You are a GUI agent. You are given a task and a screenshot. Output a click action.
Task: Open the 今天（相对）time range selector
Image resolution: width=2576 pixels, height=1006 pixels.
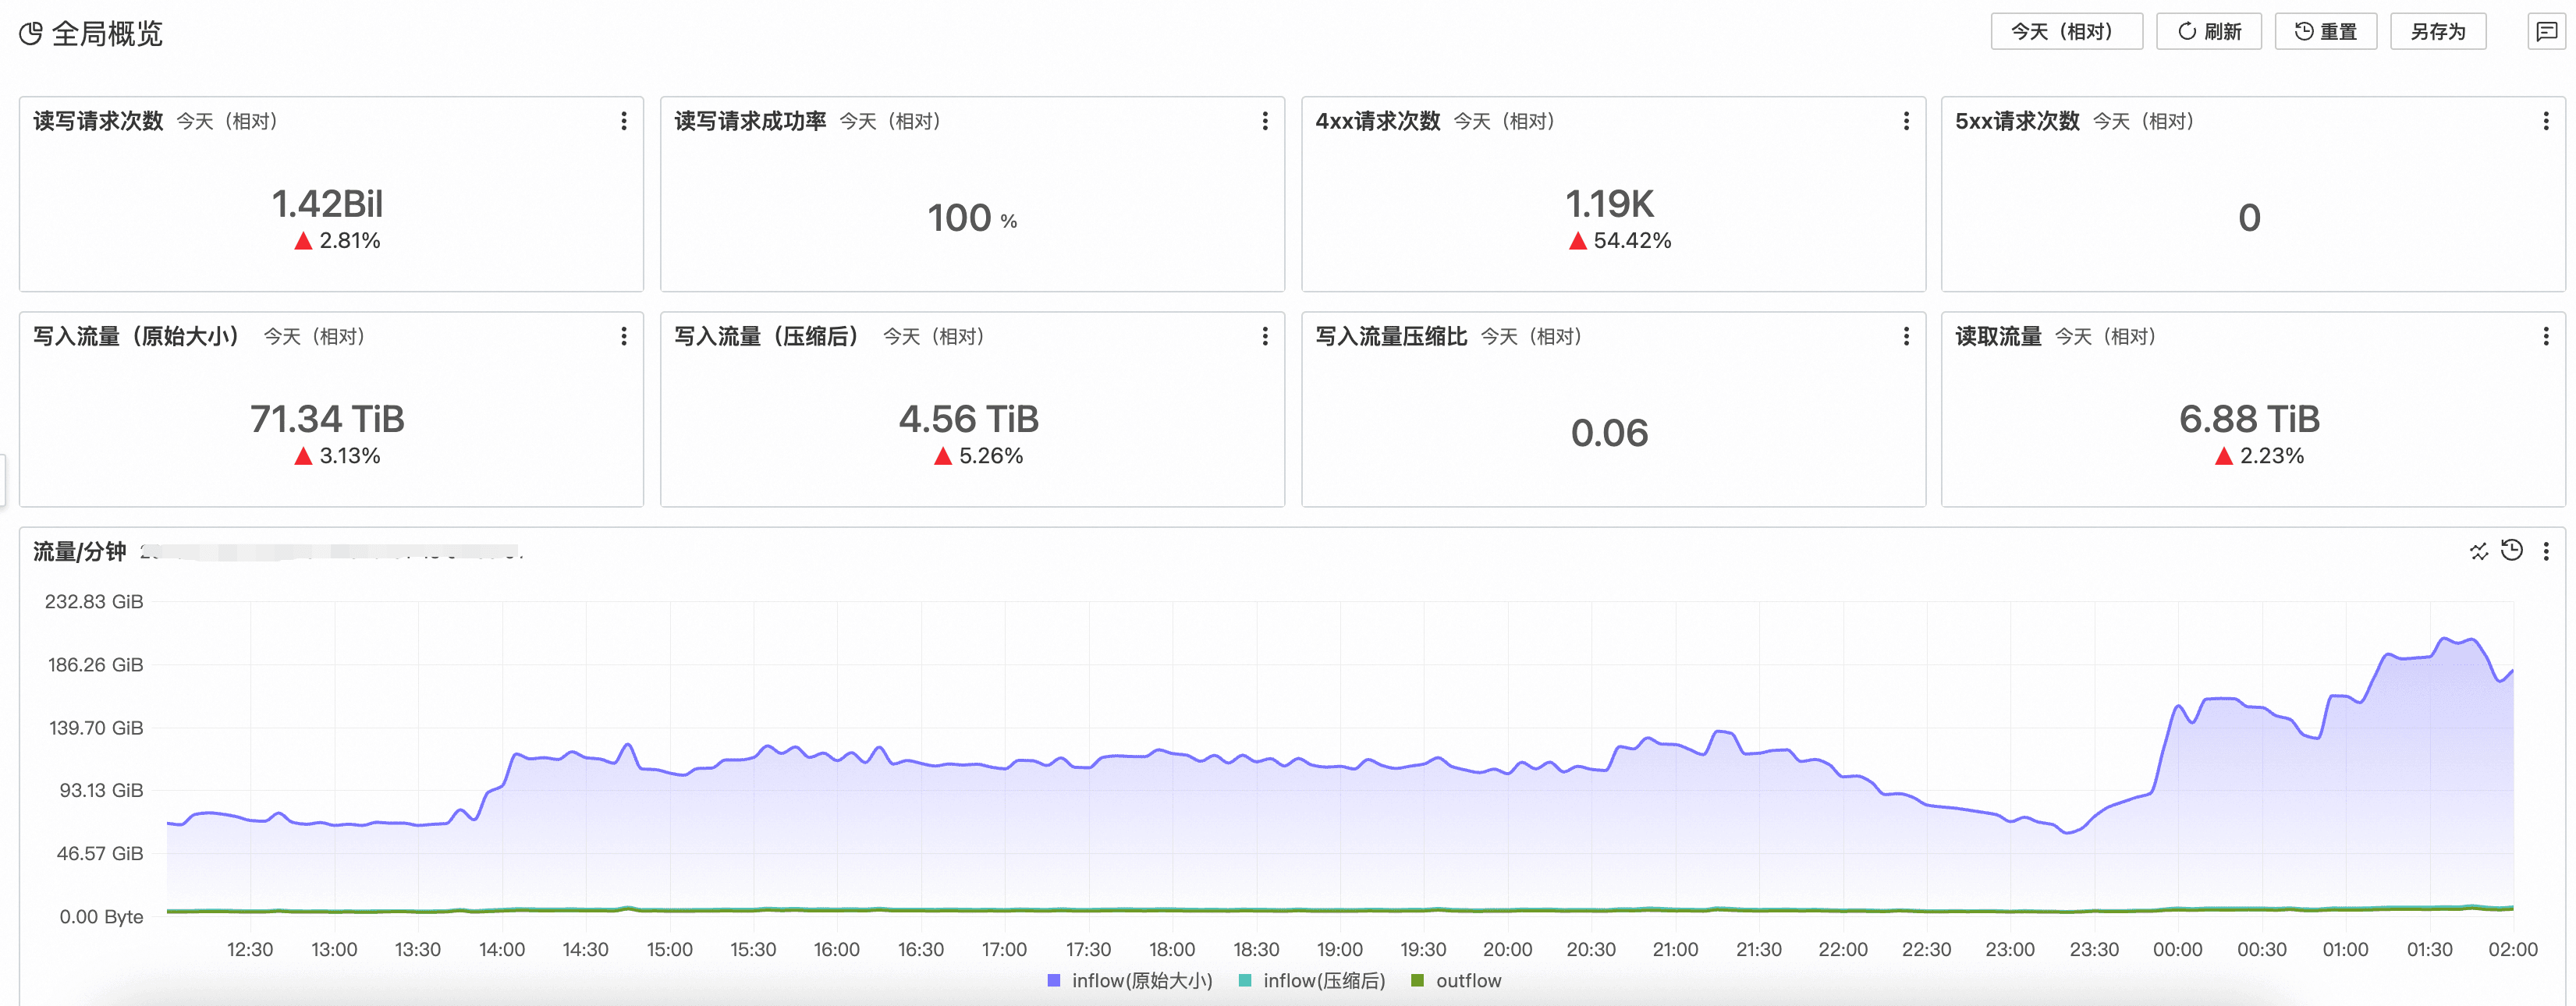[x=2066, y=31]
